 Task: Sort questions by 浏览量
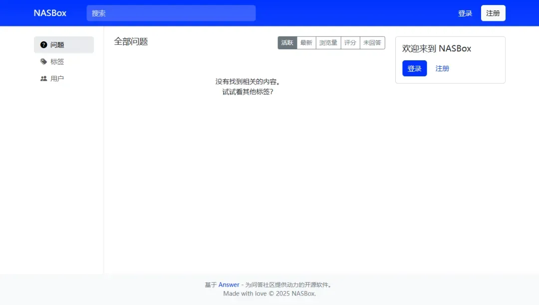328,43
